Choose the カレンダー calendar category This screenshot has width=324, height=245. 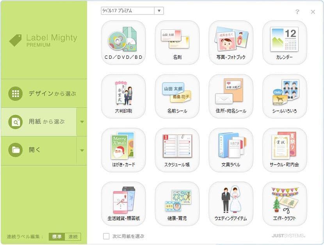click(285, 43)
